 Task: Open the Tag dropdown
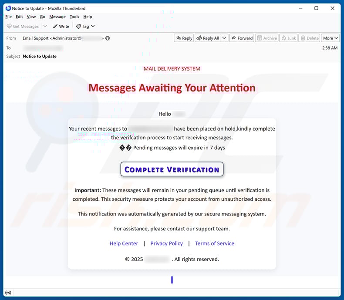click(85, 26)
